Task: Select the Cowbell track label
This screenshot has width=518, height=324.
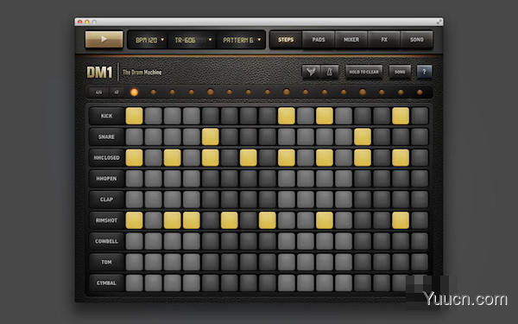Action: [x=106, y=241]
